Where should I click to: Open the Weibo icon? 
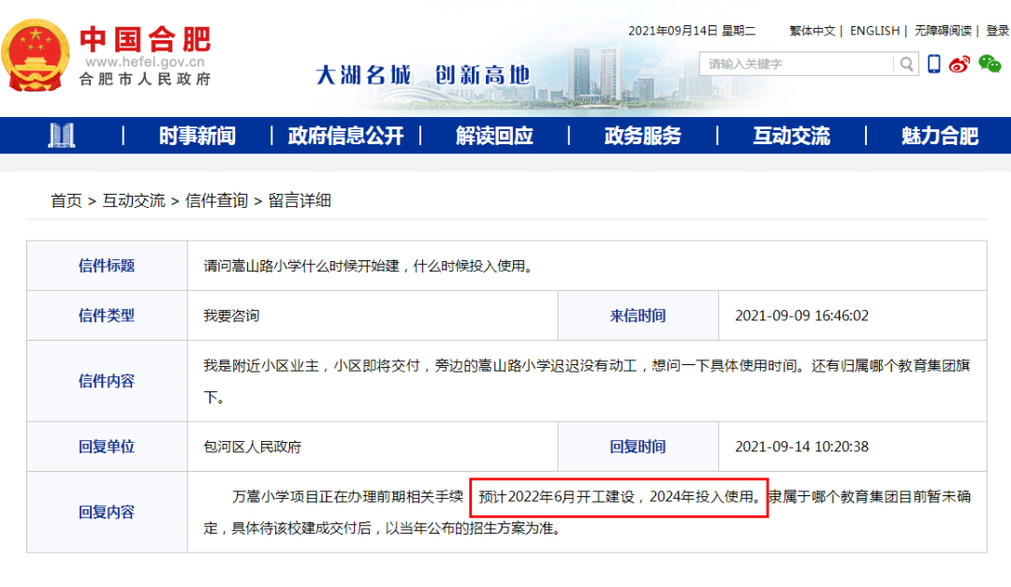pyautogui.click(x=960, y=64)
